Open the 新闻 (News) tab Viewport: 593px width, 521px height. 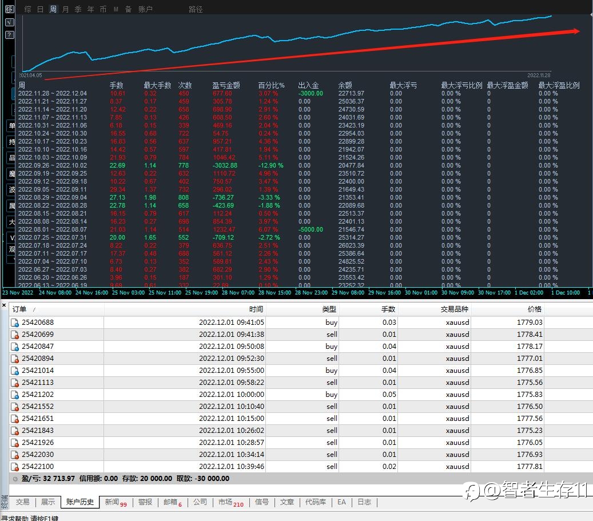(x=112, y=502)
